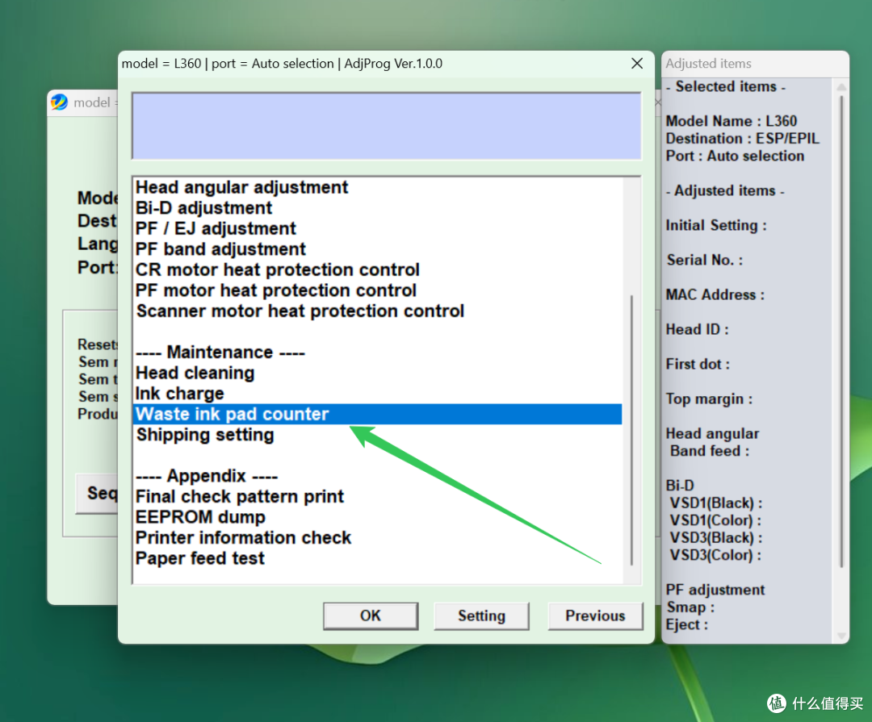The height and width of the screenshot is (722, 872).
Task: Click the background window's app logo icon
Action: coord(60,102)
